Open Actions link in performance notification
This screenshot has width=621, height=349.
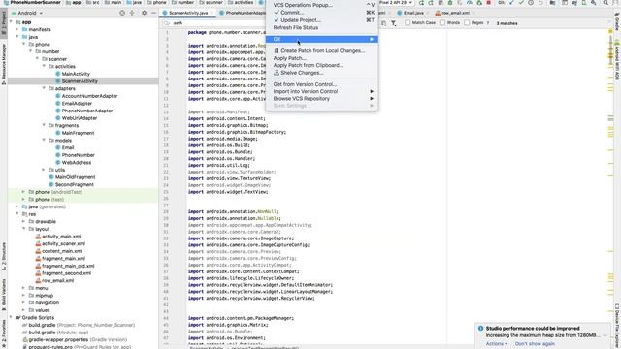coord(496,343)
